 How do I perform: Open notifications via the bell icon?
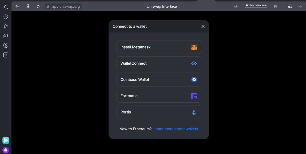click(x=6, y=7)
